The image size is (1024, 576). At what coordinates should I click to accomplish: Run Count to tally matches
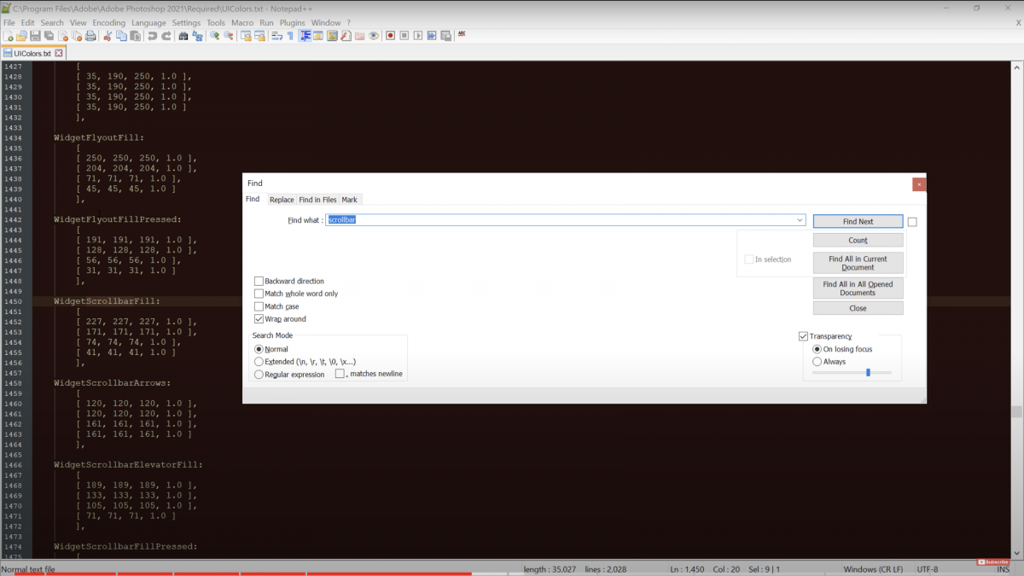pyautogui.click(x=858, y=240)
